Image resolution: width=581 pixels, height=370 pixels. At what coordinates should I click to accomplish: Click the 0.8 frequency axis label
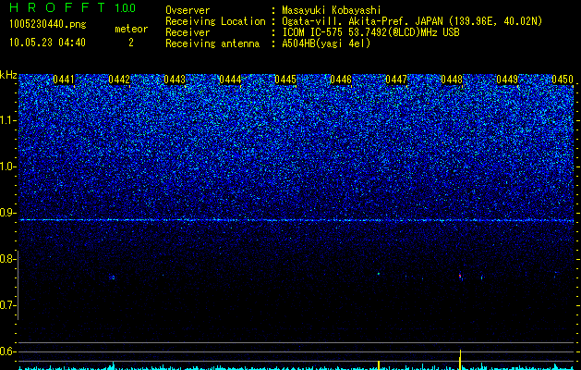(x=6, y=259)
